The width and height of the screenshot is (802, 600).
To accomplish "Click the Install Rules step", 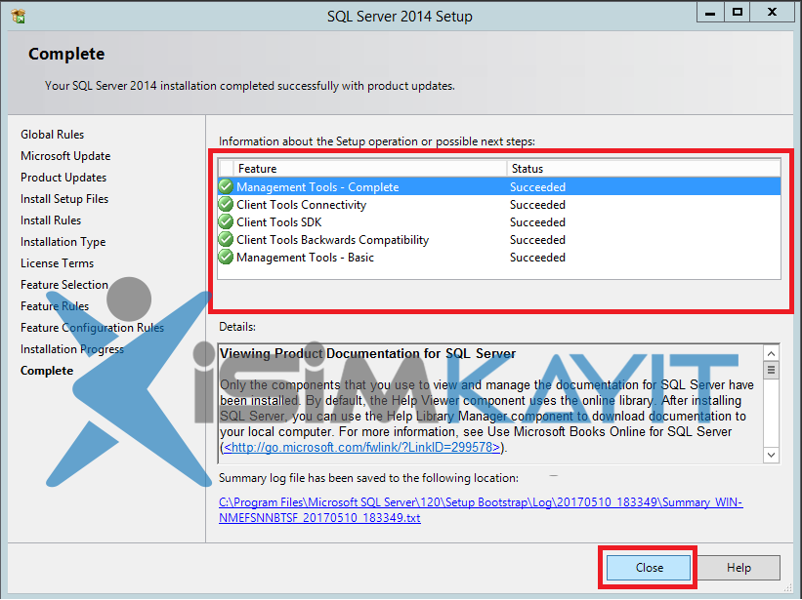I will tap(51, 220).
